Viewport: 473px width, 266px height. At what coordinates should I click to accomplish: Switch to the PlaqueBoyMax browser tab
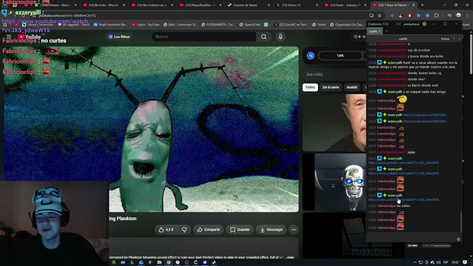201,5
